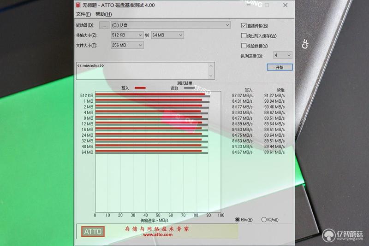Image resolution: width=369 pixels, height=246 pixels.
Task: Open the 512 KB transfer size dropdown
Action: [x=127, y=35]
